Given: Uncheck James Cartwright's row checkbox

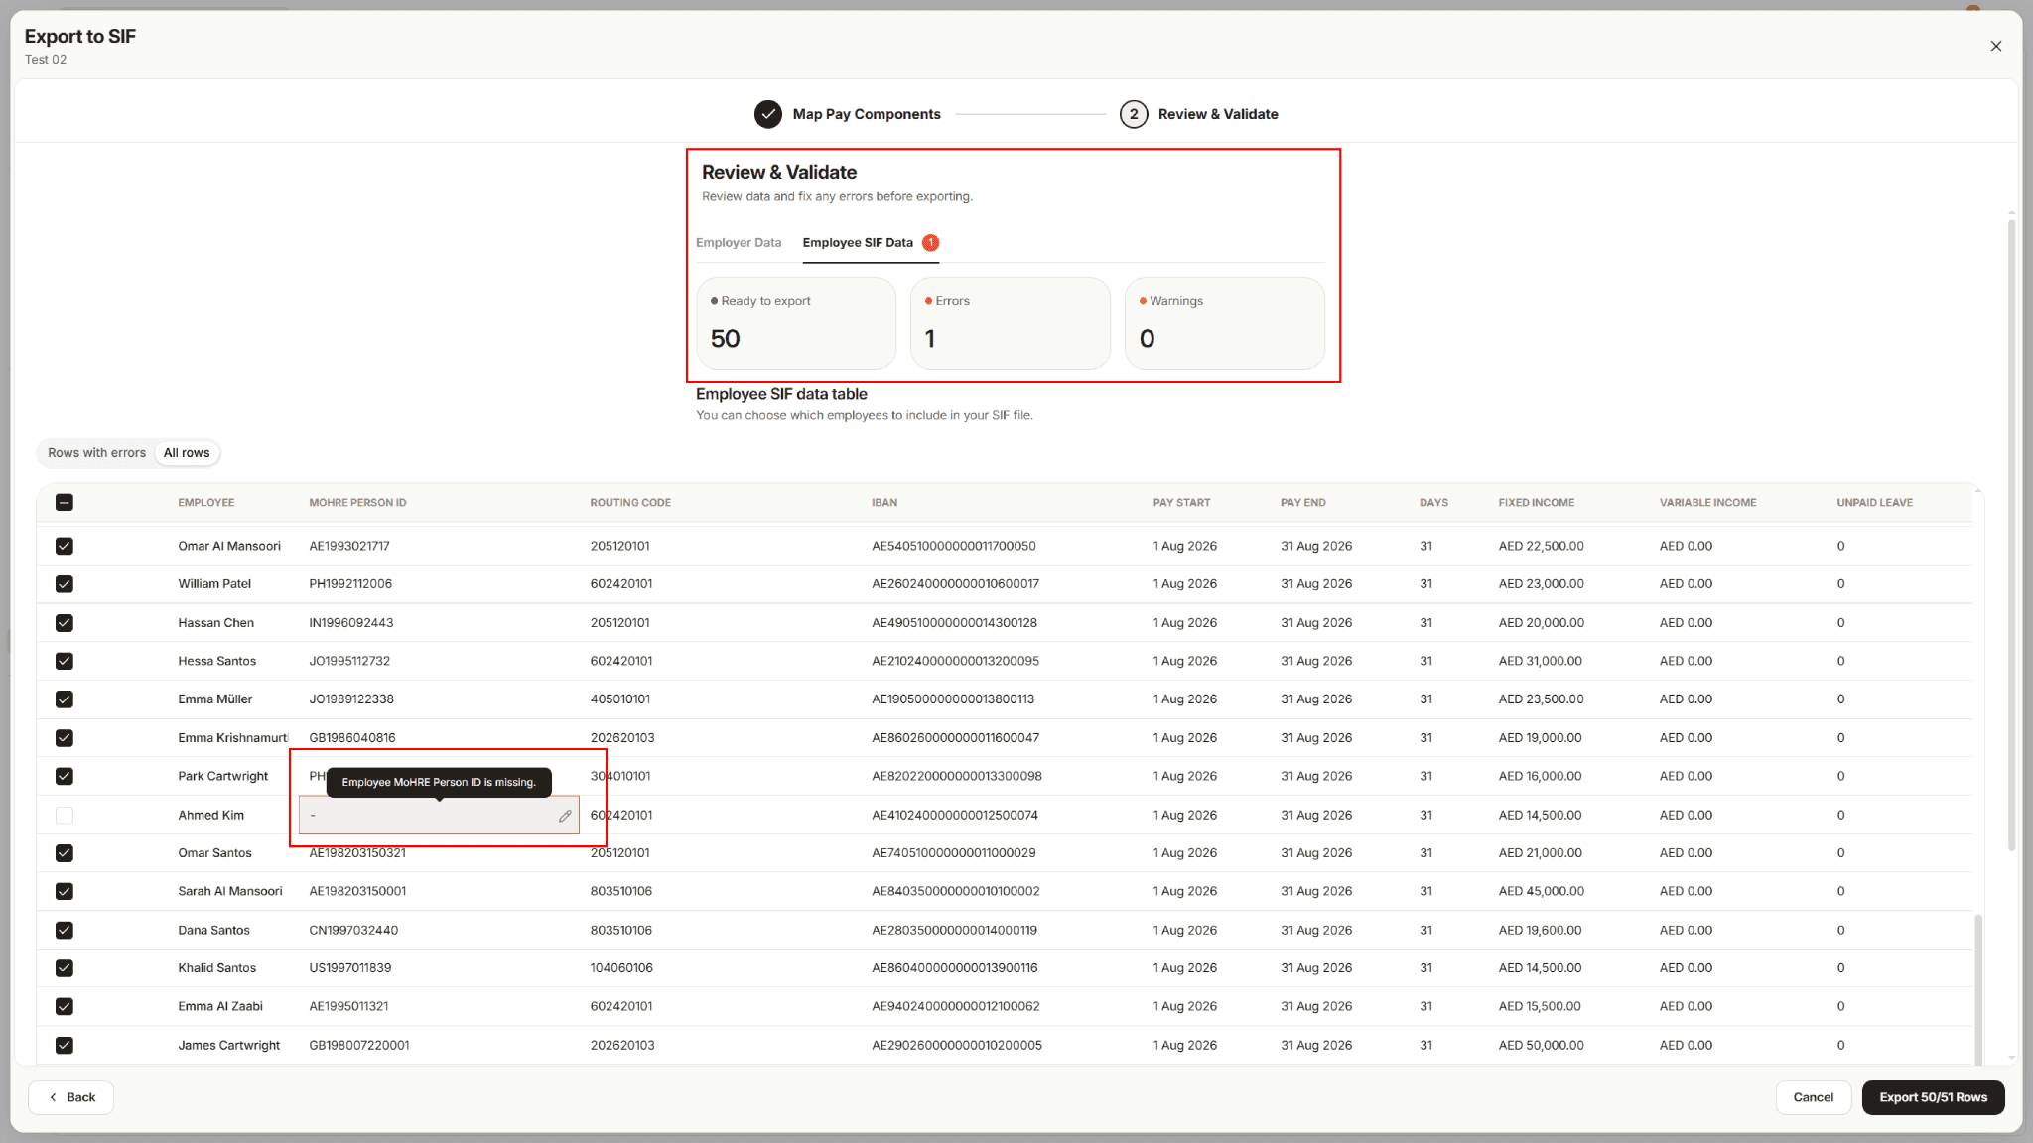Looking at the screenshot, I should tap(65, 1045).
